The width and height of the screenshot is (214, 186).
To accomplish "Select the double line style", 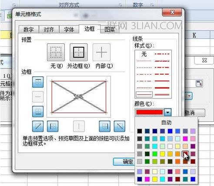I will [162, 95].
